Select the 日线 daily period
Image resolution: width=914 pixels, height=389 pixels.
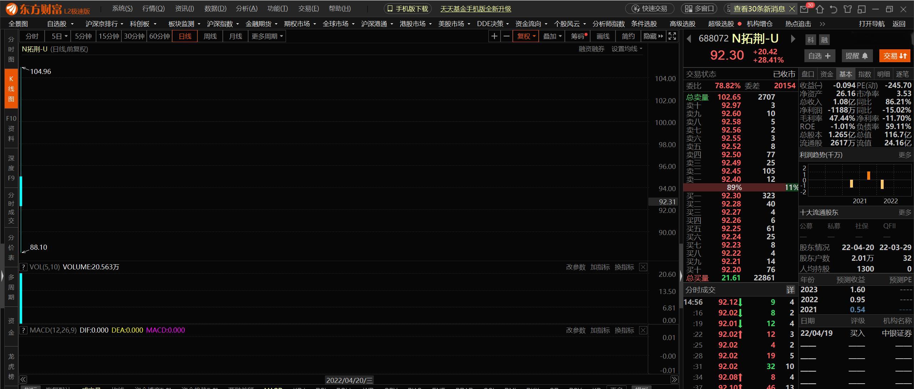tap(185, 36)
